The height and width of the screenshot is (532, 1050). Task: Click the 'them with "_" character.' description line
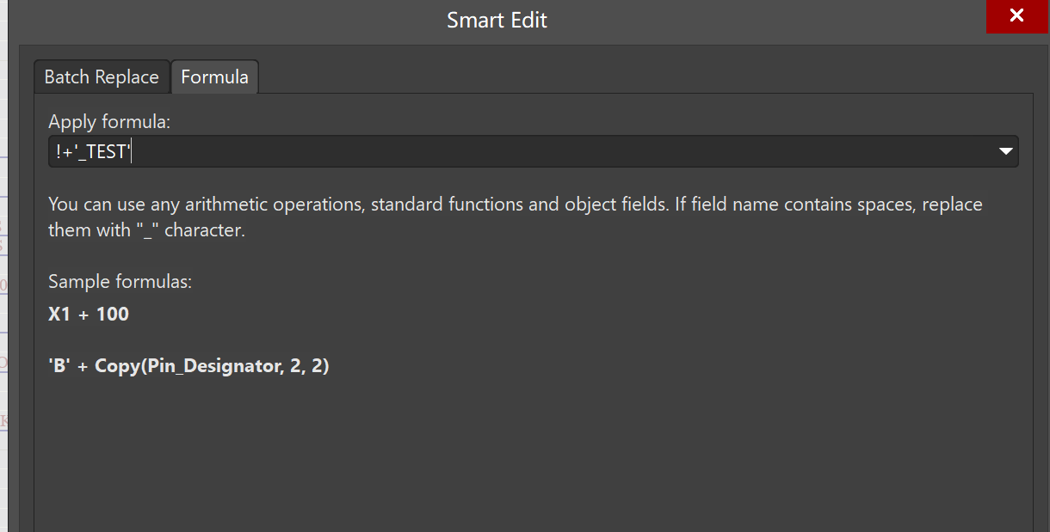[x=146, y=231]
